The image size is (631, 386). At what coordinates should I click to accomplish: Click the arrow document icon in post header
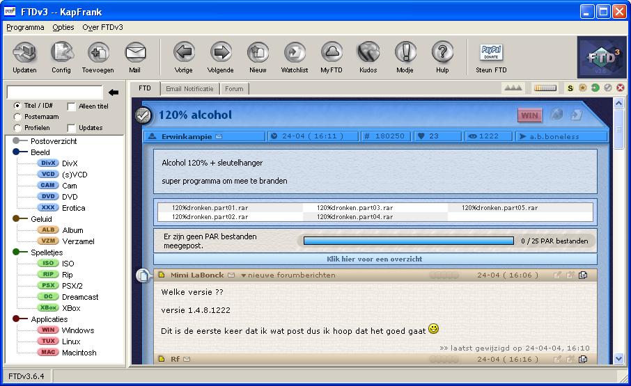[x=576, y=115]
